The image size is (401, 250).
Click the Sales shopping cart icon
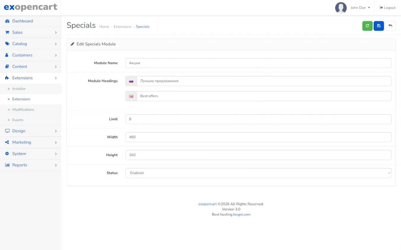[x=7, y=32]
